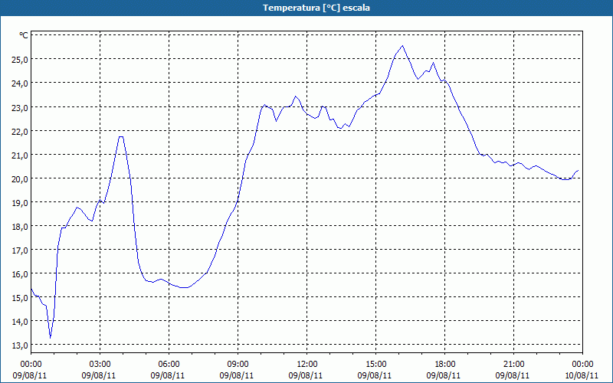This screenshot has height=383, width=613.
Task: Select the 17,0 y-axis value
Action: (20, 250)
